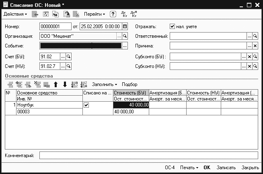Viewport: 263px width, 174px height.
Task: Open selection for Счет (НУ) field
Action: click(x=63, y=66)
